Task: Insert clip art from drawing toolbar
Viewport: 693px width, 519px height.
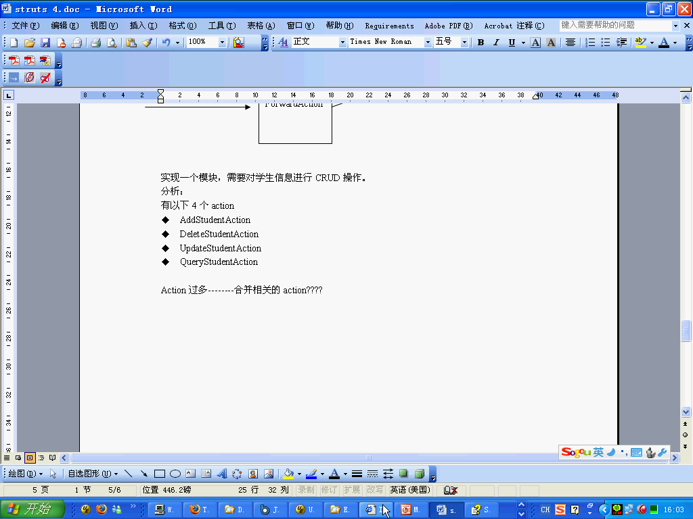Action: [253, 474]
